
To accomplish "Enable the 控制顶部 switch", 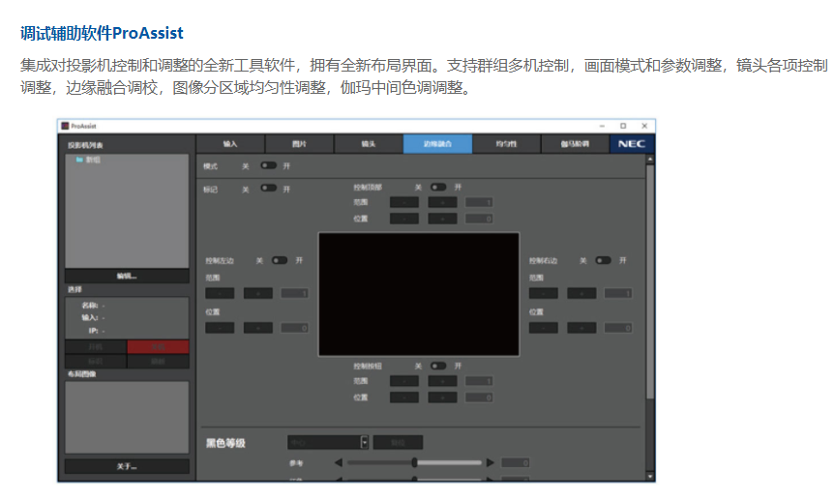I will coord(438,187).
